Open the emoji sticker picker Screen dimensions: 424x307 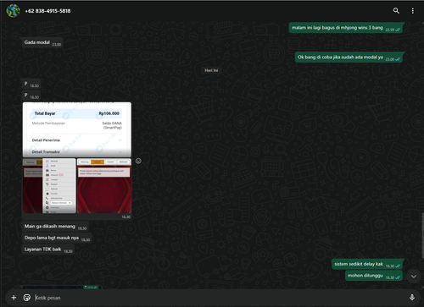pos(27,298)
